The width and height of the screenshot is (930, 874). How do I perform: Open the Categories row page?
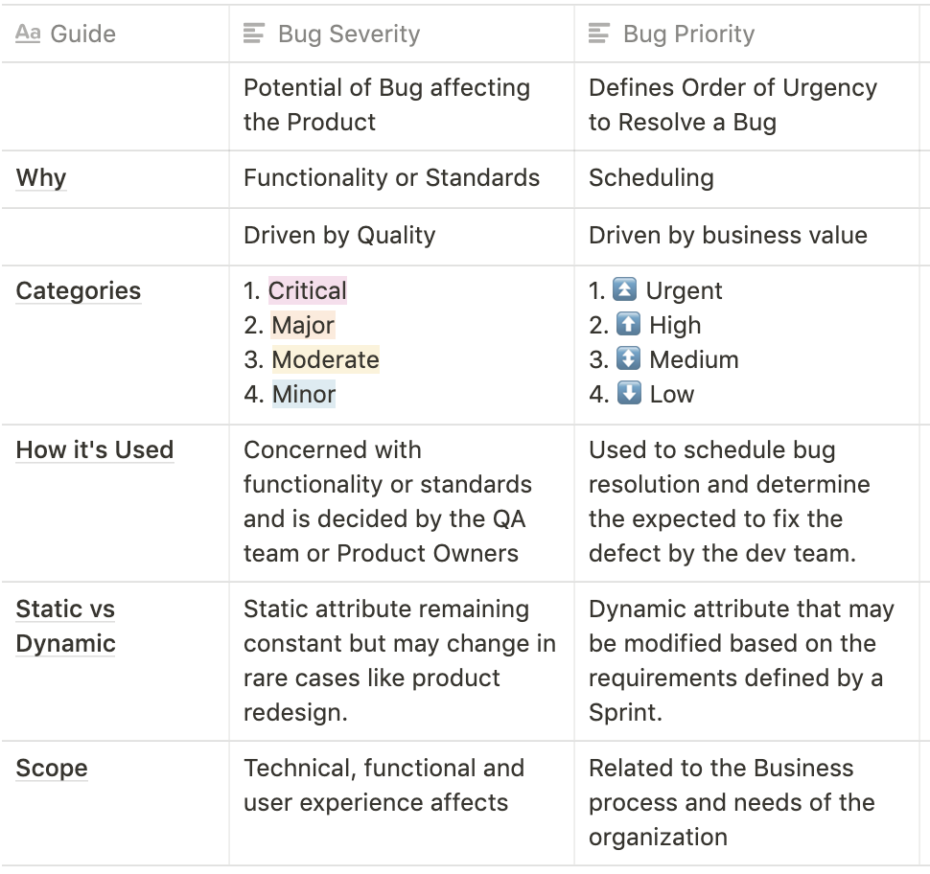click(x=79, y=291)
